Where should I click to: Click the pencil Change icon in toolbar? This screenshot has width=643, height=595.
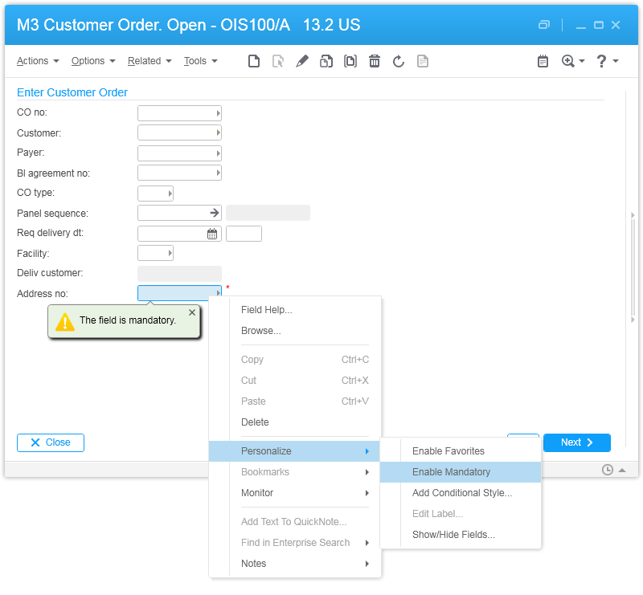(302, 61)
